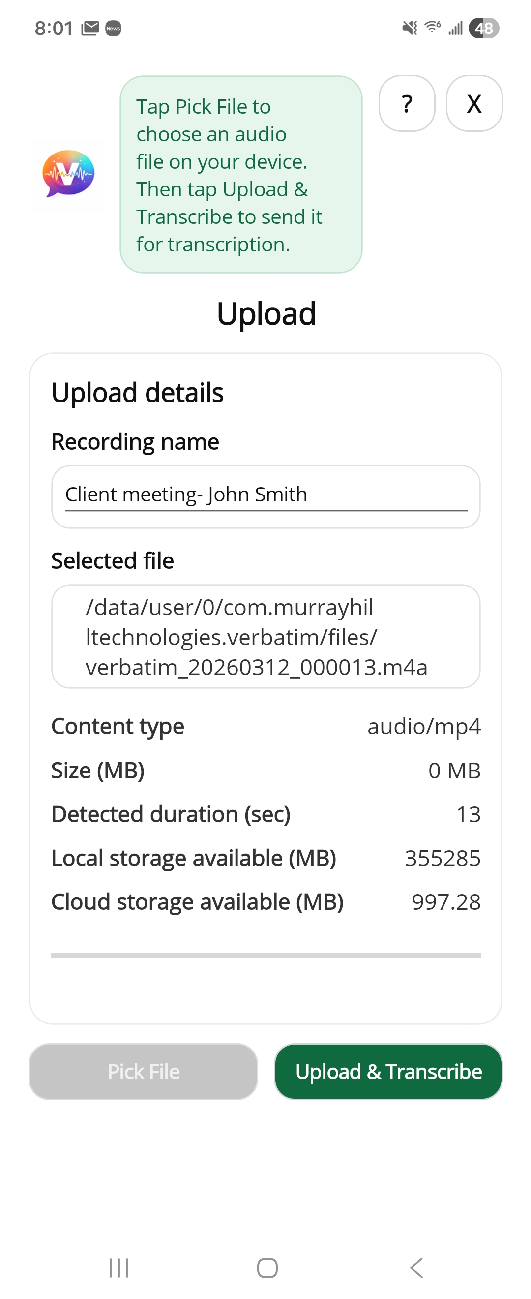The image size is (531, 1299).
Task: Tap the battery level indicator
Action: pos(484,28)
